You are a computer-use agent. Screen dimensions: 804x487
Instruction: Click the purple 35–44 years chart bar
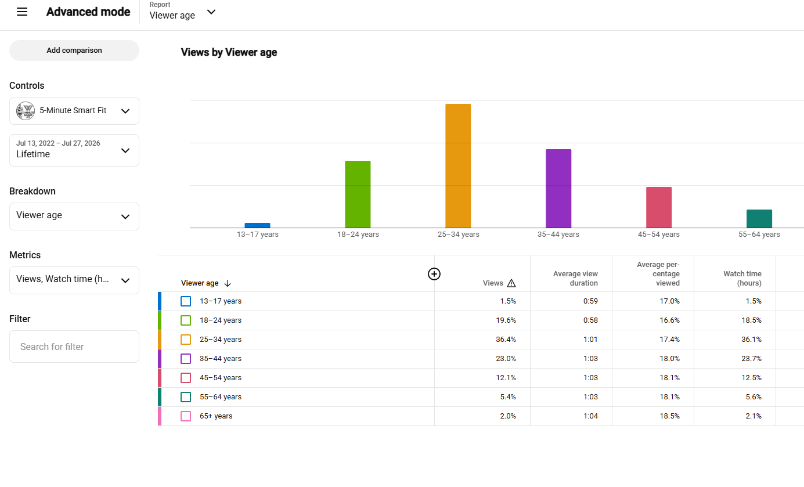point(558,189)
